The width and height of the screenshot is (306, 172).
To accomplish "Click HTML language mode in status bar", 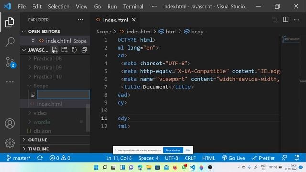I will click(x=208, y=158).
